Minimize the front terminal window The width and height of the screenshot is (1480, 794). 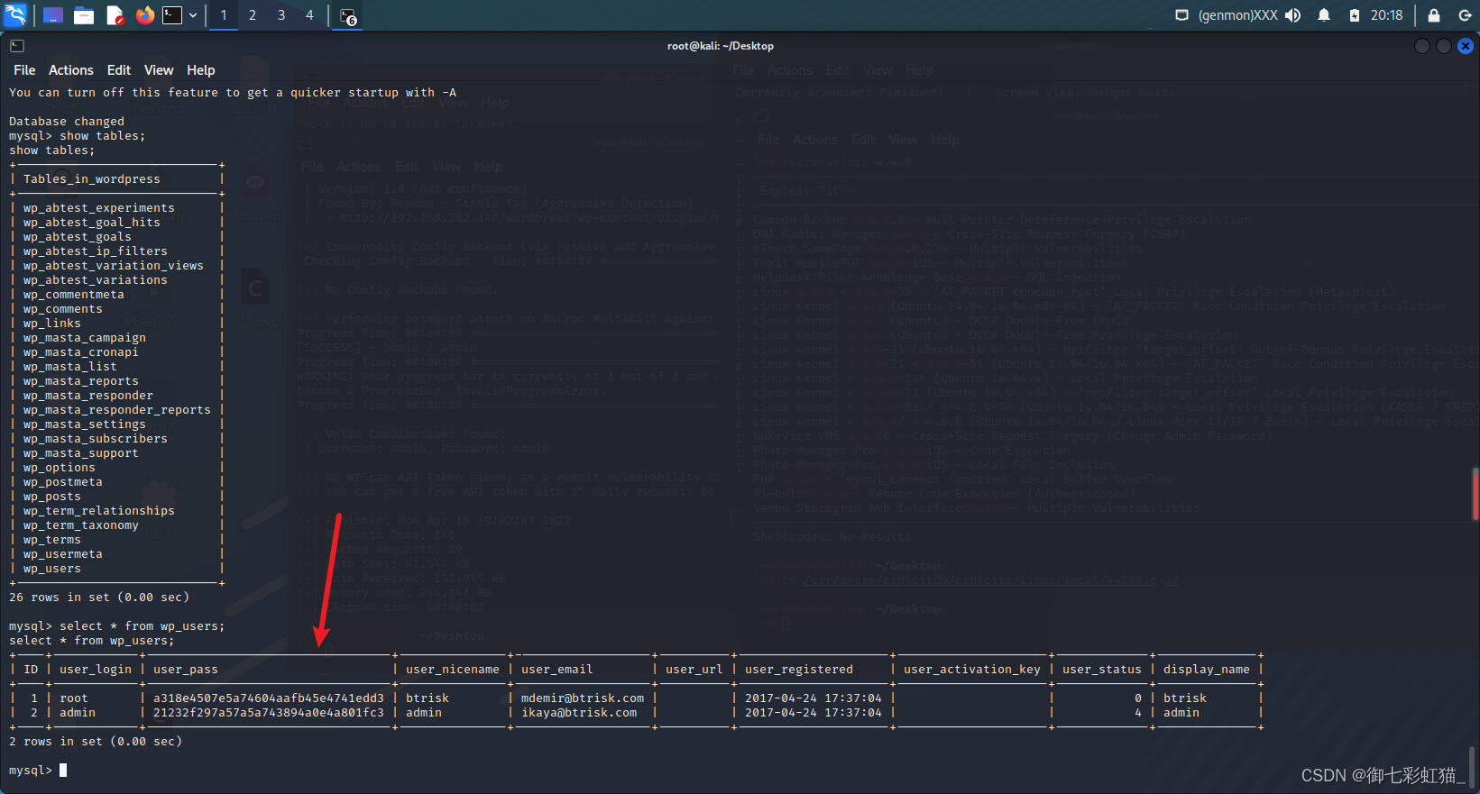click(1422, 46)
